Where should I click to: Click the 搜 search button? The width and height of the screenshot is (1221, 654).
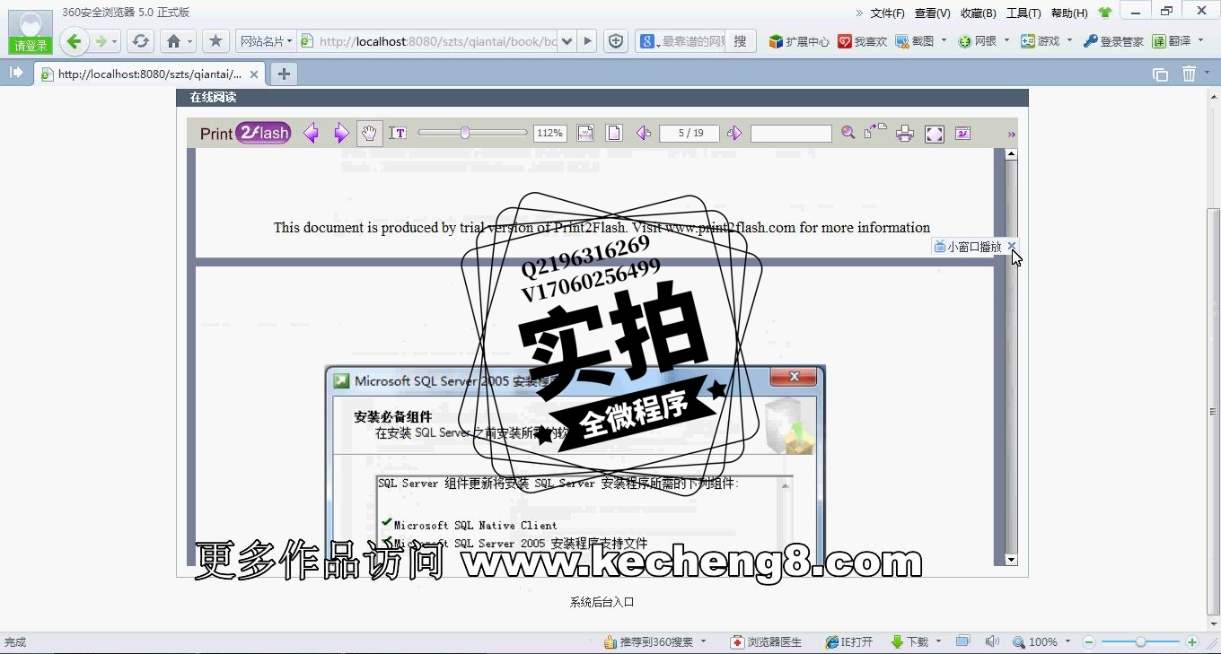click(740, 41)
